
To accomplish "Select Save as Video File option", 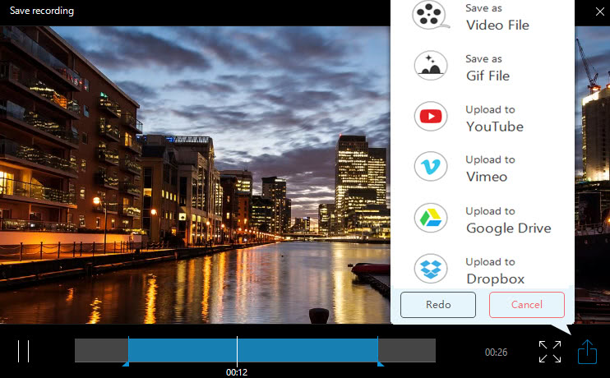I will pos(483,16).
